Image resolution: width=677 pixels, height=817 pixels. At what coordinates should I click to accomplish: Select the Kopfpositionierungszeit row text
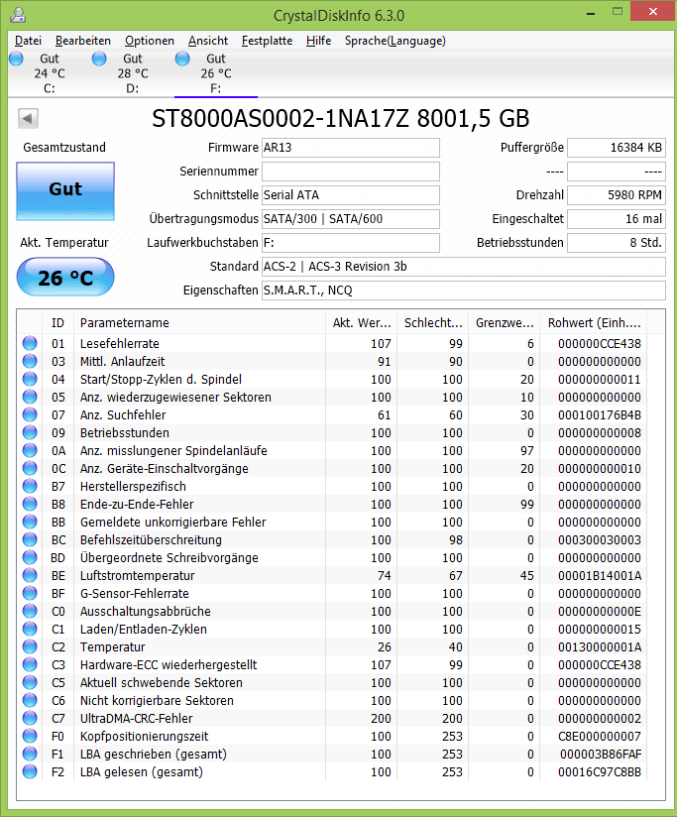click(145, 737)
